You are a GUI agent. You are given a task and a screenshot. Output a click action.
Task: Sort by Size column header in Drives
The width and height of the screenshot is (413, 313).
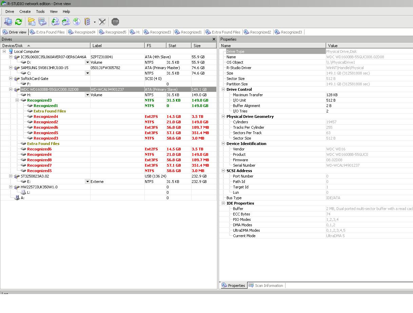pos(204,45)
